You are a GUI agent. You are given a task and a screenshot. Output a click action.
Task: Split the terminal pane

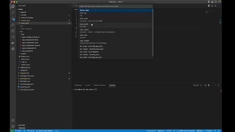point(206,85)
